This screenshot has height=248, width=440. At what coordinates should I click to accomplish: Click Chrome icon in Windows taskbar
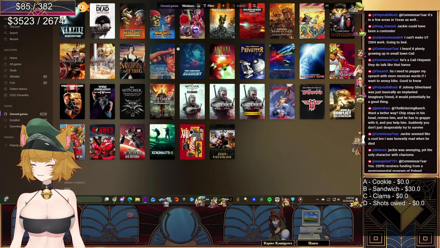click(x=114, y=199)
